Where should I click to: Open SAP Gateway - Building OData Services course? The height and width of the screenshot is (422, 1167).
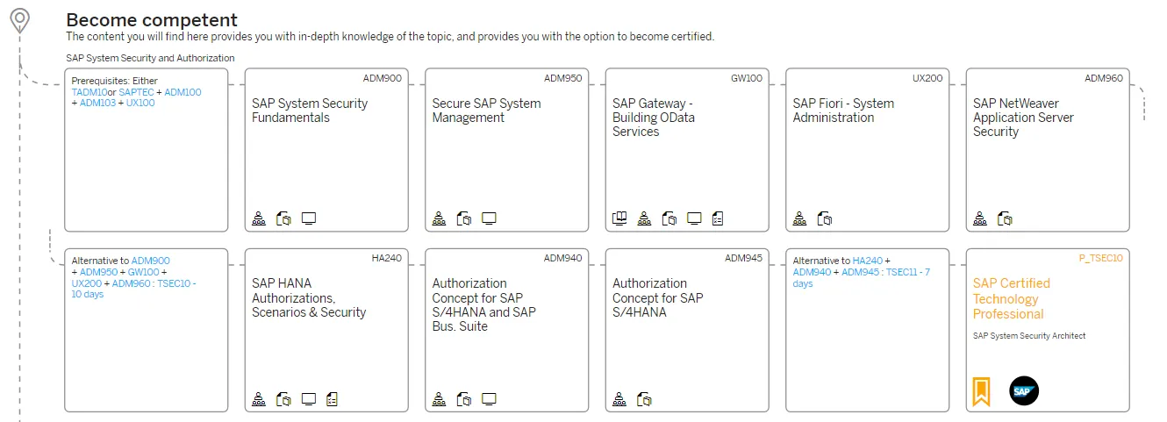(653, 118)
